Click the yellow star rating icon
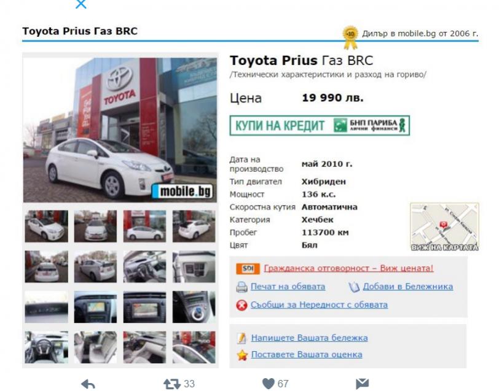Viewport: 499px width, 391px height. 242,355
